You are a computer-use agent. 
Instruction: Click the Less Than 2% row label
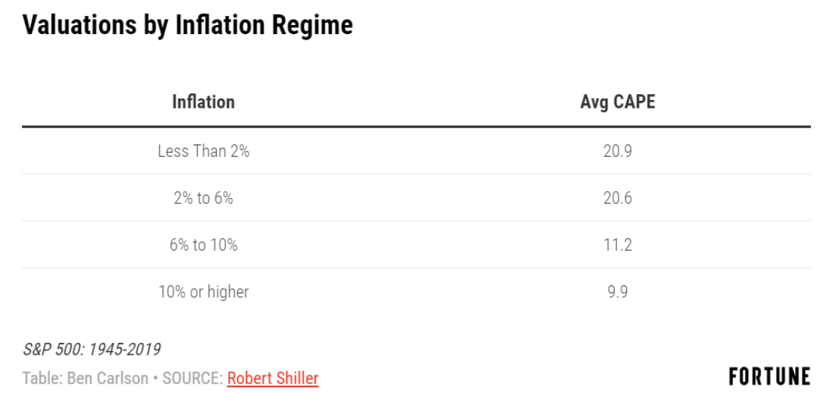[203, 152]
